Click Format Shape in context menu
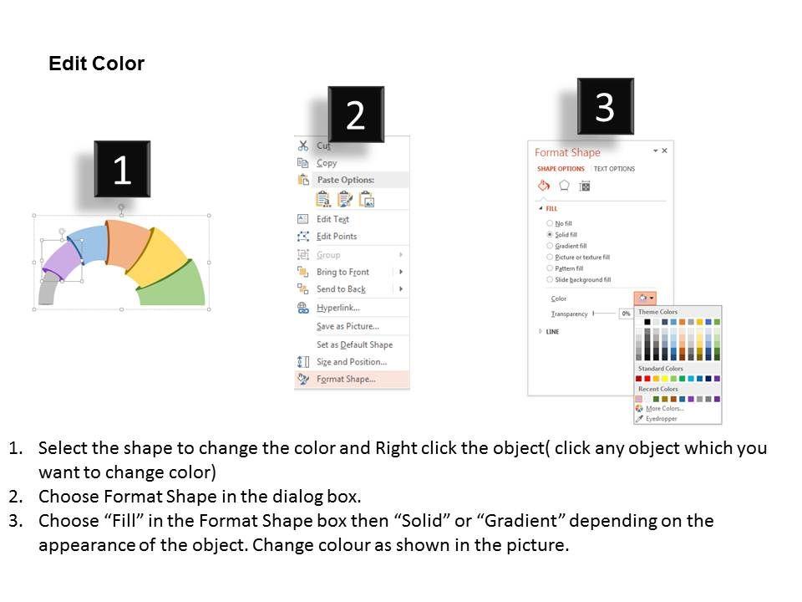802x602 pixels. coord(345,379)
